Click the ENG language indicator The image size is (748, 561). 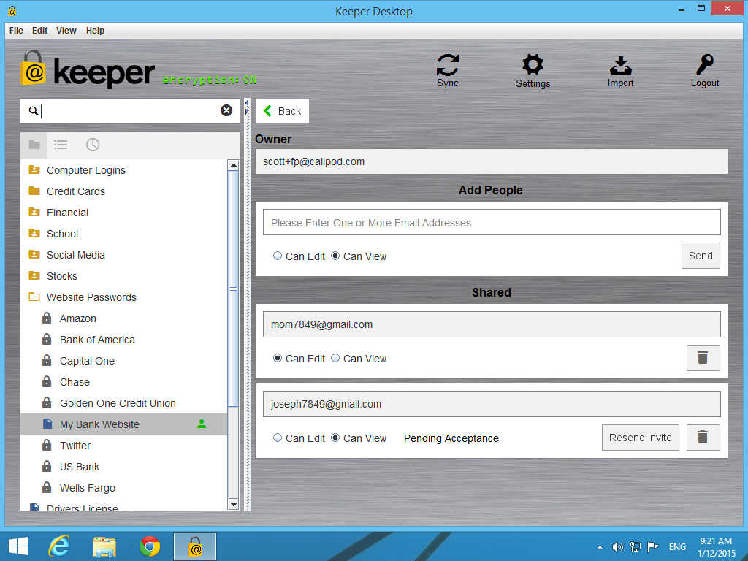coord(677,547)
